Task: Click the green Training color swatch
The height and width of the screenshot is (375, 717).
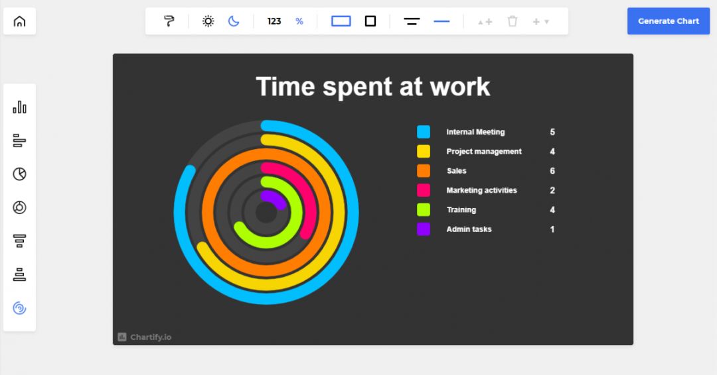Action: (424, 210)
